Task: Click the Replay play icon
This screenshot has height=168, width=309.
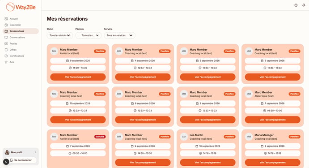Action: point(6,43)
